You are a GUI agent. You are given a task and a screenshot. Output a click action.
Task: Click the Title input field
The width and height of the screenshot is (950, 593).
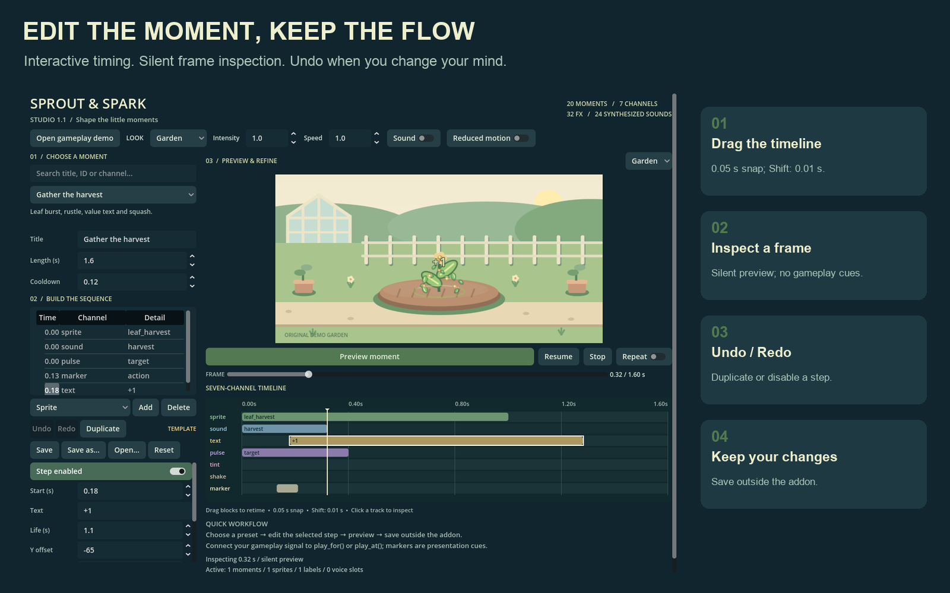click(x=137, y=239)
